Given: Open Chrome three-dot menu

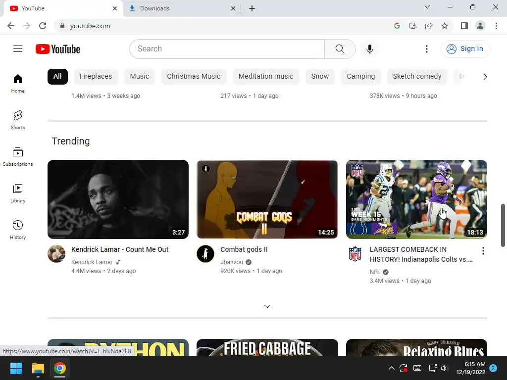Looking at the screenshot, I should (496, 26).
